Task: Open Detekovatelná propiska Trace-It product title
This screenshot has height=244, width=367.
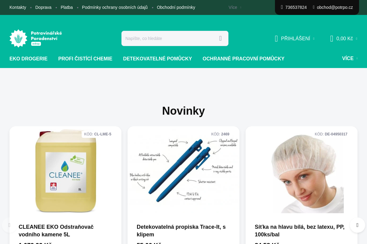Action: pos(181,231)
